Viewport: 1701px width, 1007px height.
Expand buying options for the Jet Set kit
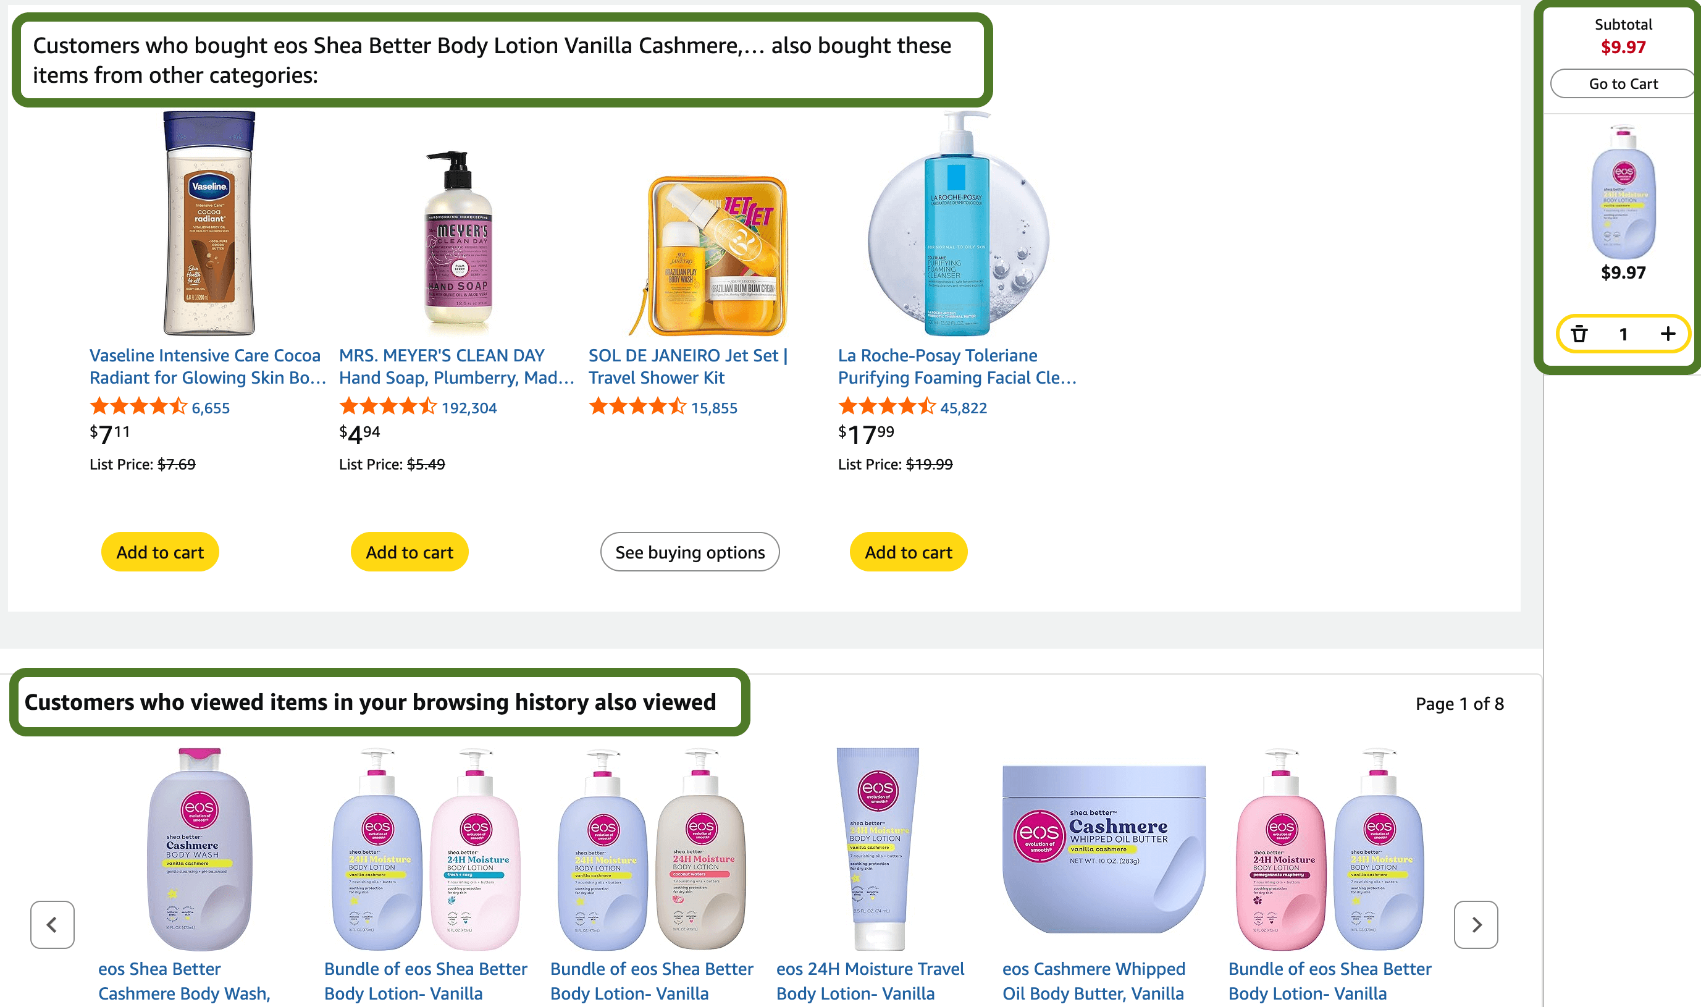click(x=690, y=552)
